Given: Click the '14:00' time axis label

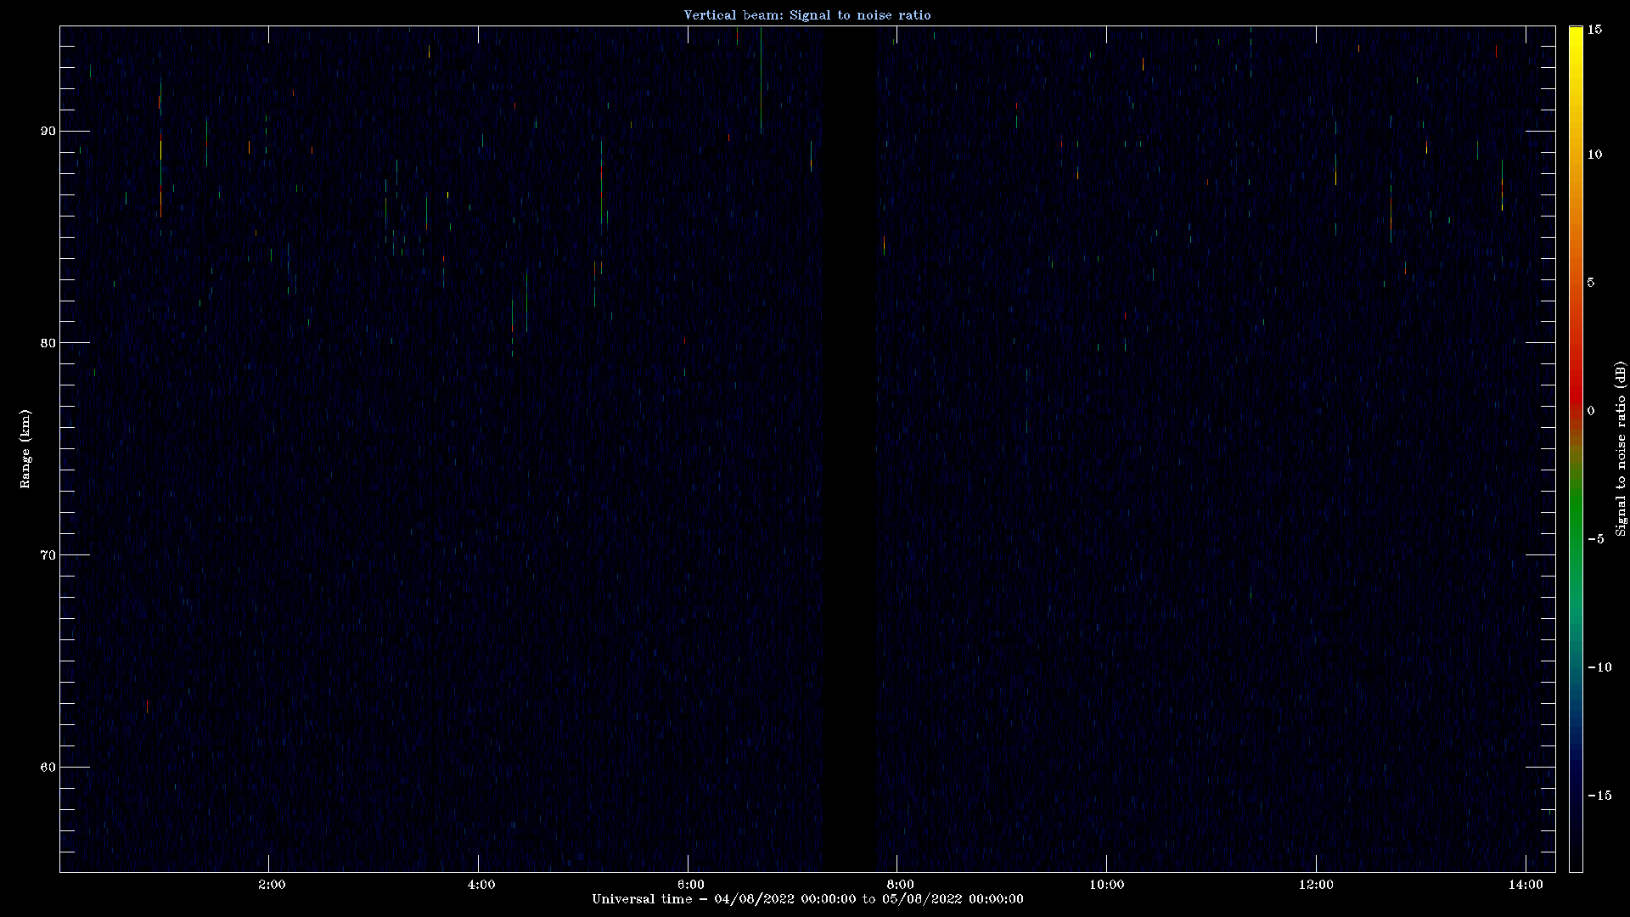Looking at the screenshot, I should (1526, 885).
